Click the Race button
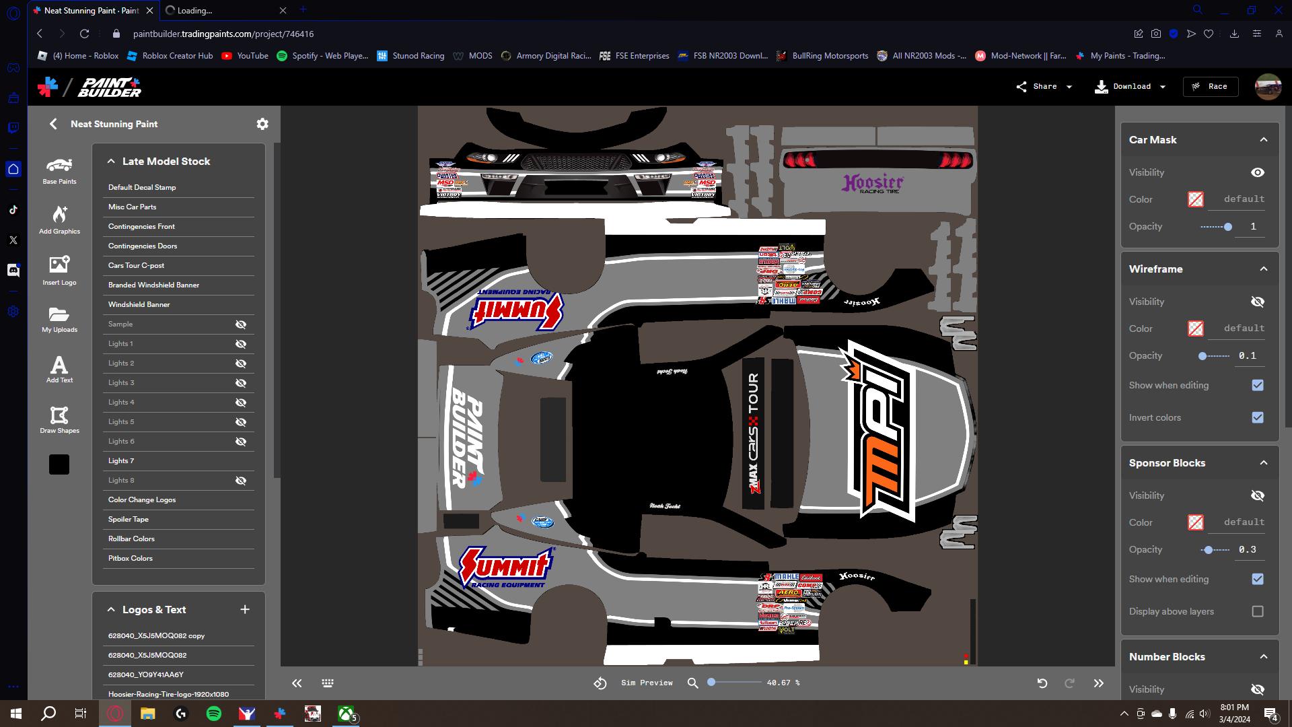Viewport: 1292px width, 727px height. 1210,86
